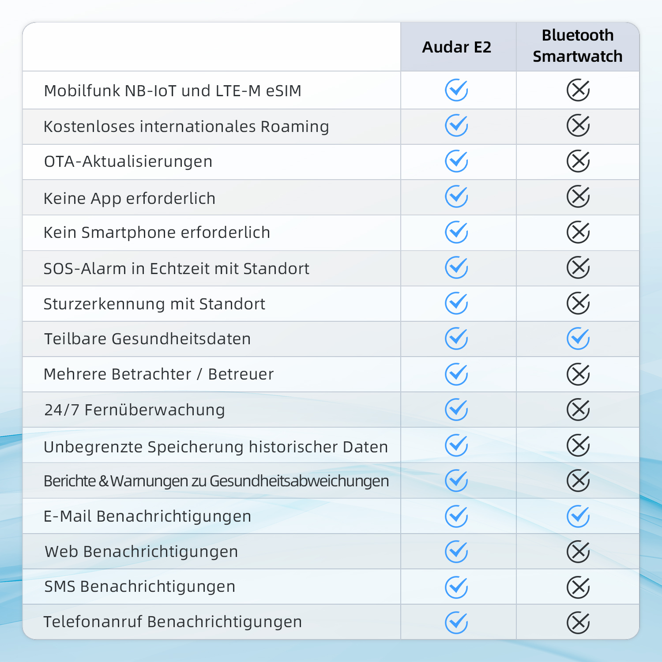This screenshot has height=662, width=662.
Task: Select the Bluetooth Smartwatch column header
Action: tap(578, 46)
